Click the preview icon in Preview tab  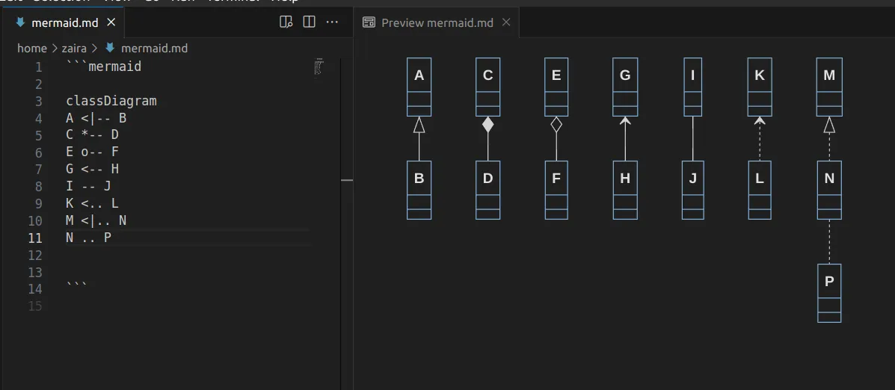[x=369, y=22]
